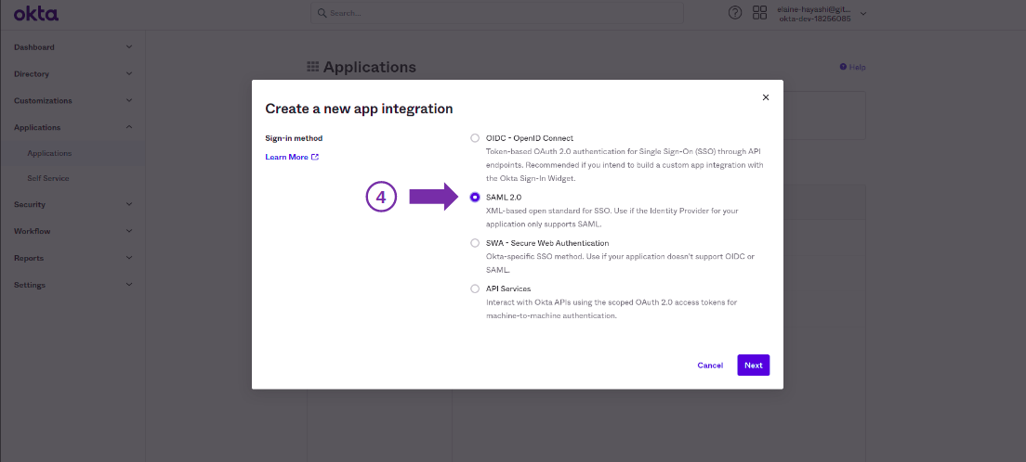Viewport: 1026px width, 462px height.
Task: Click the search magnifier icon
Action: 322,13
